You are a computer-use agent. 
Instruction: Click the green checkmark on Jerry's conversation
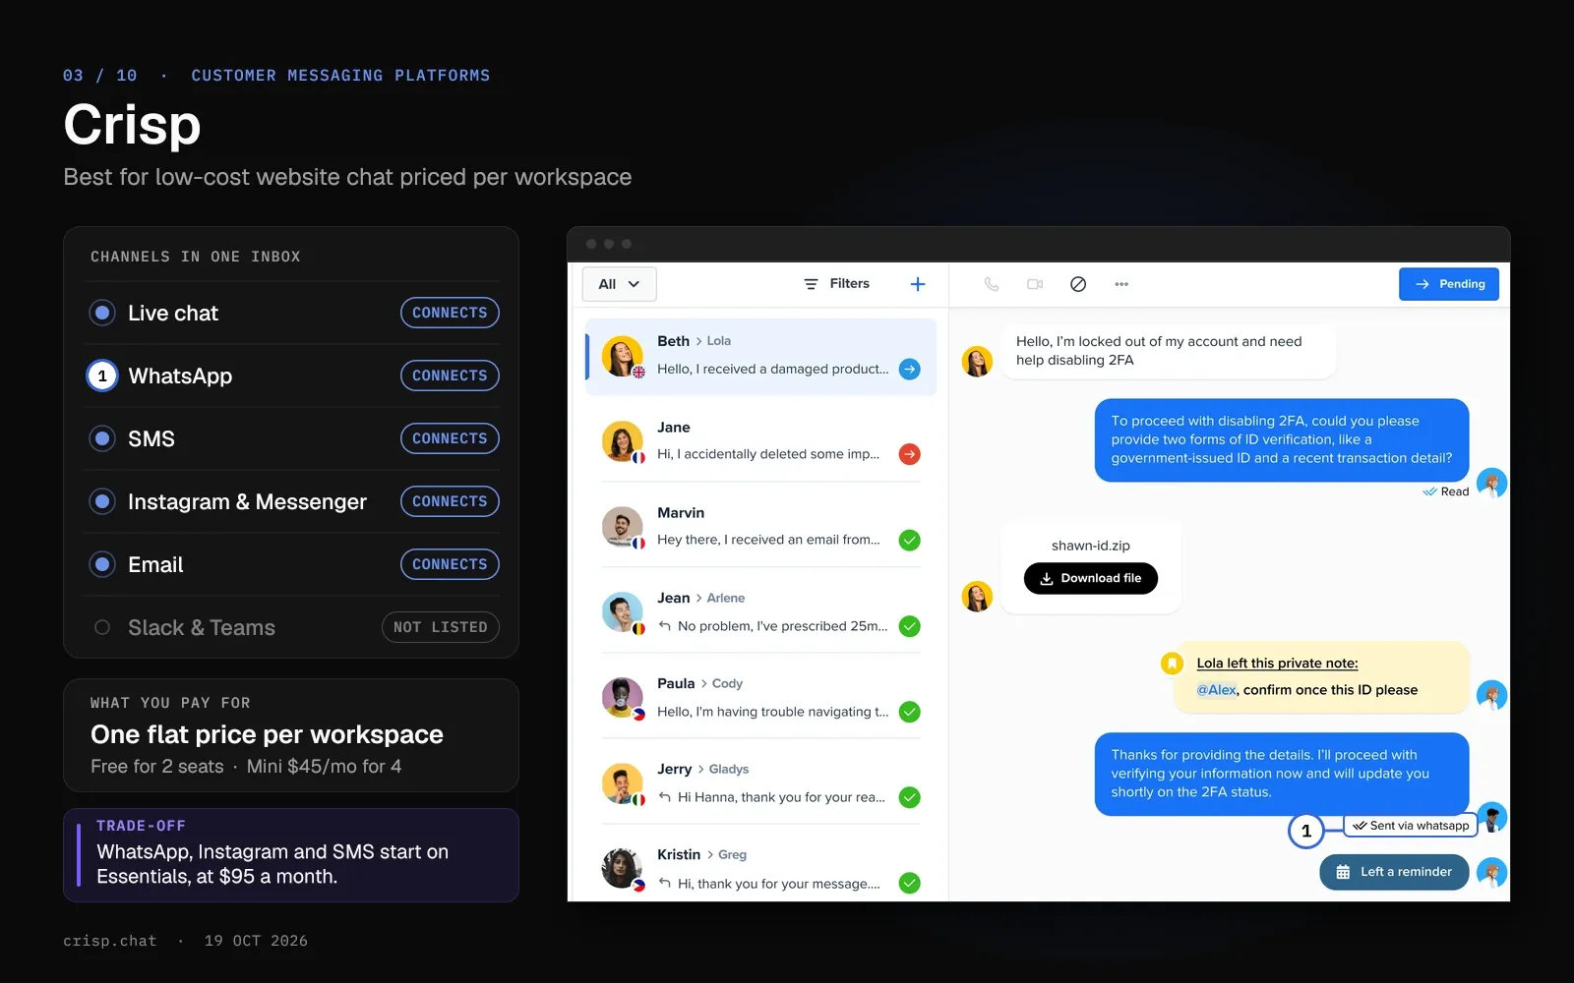coord(910,797)
